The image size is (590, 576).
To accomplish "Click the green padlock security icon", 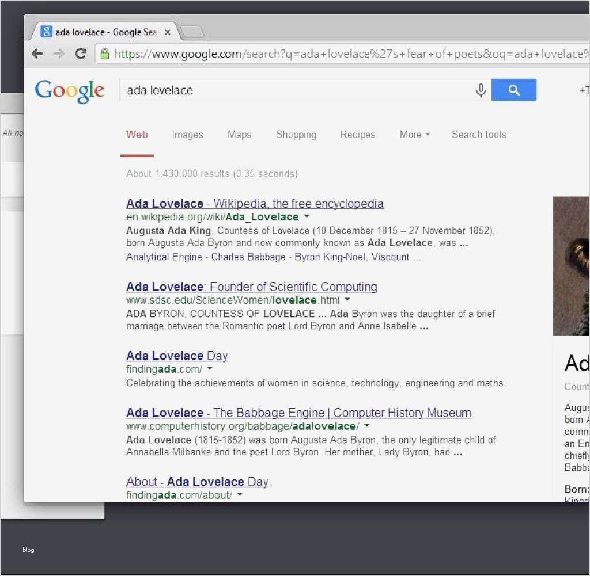I will (105, 54).
